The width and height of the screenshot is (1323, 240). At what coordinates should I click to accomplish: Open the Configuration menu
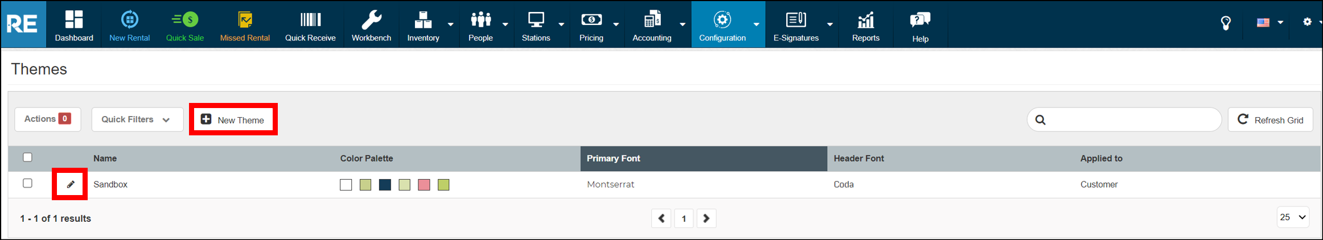click(x=722, y=25)
